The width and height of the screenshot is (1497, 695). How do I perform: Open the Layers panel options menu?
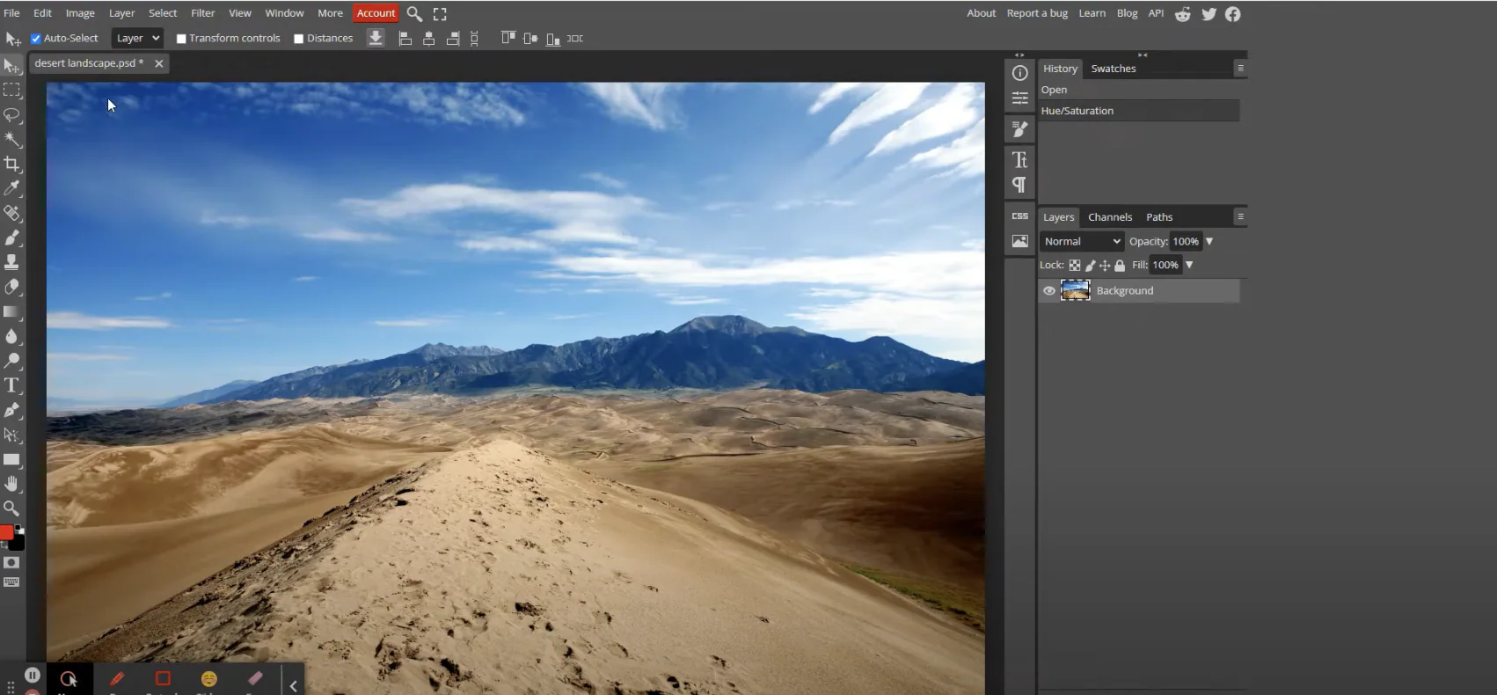[x=1240, y=216]
